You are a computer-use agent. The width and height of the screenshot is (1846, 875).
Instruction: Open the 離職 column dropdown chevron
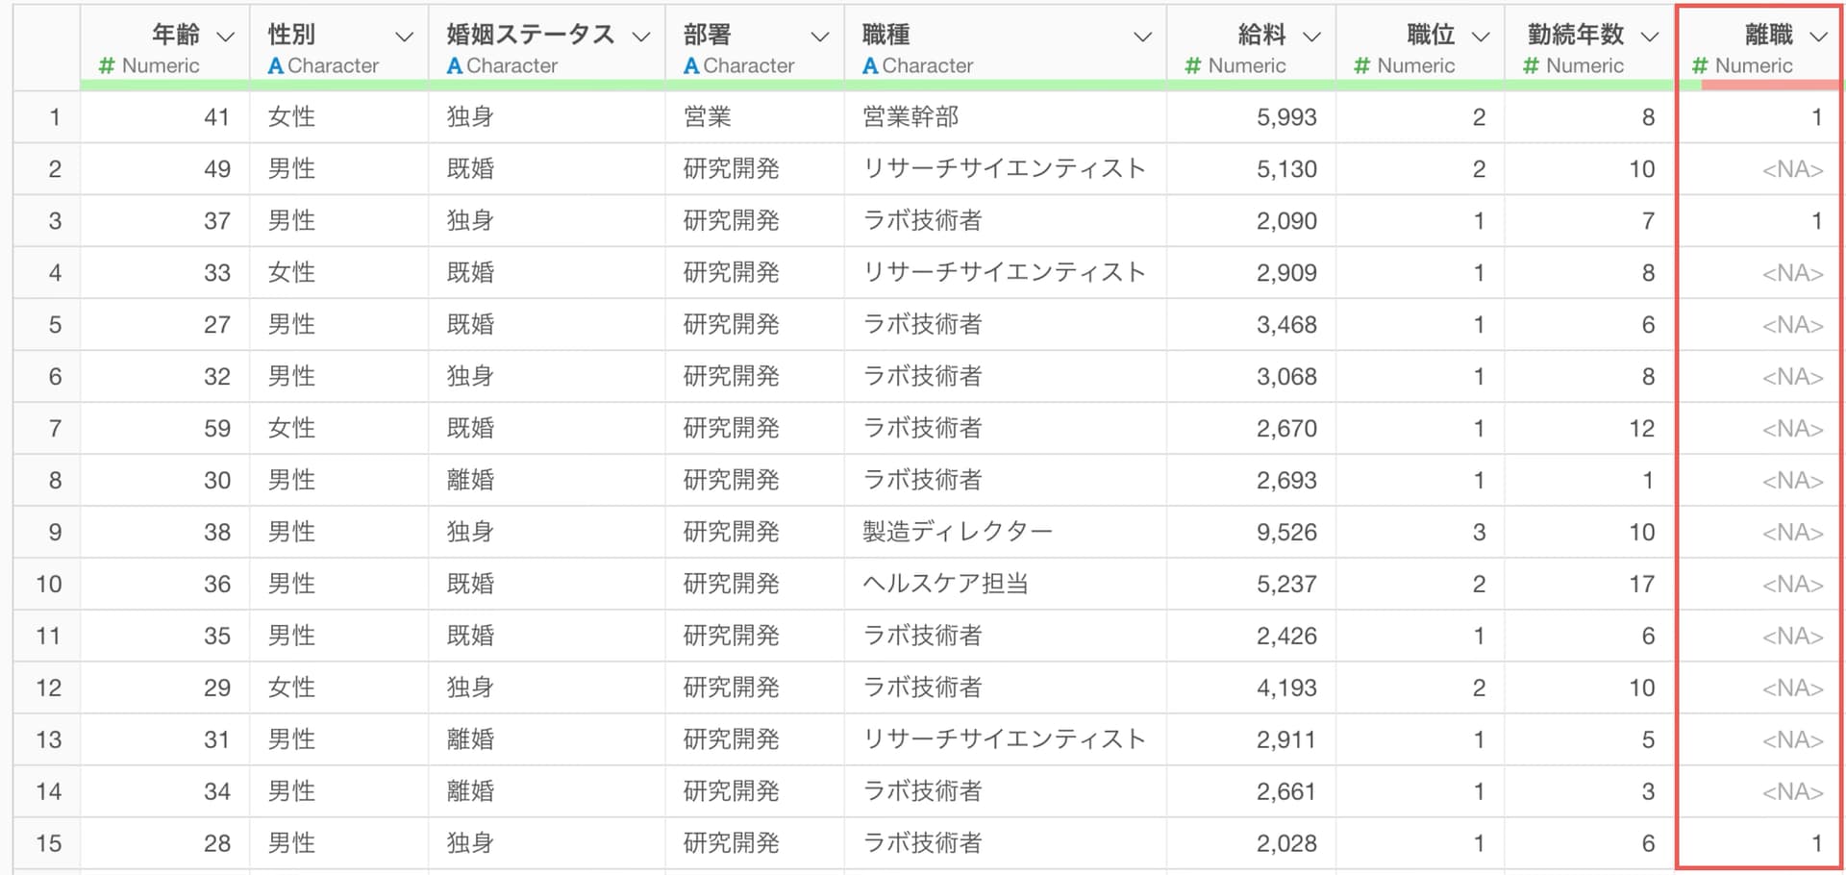1818,37
